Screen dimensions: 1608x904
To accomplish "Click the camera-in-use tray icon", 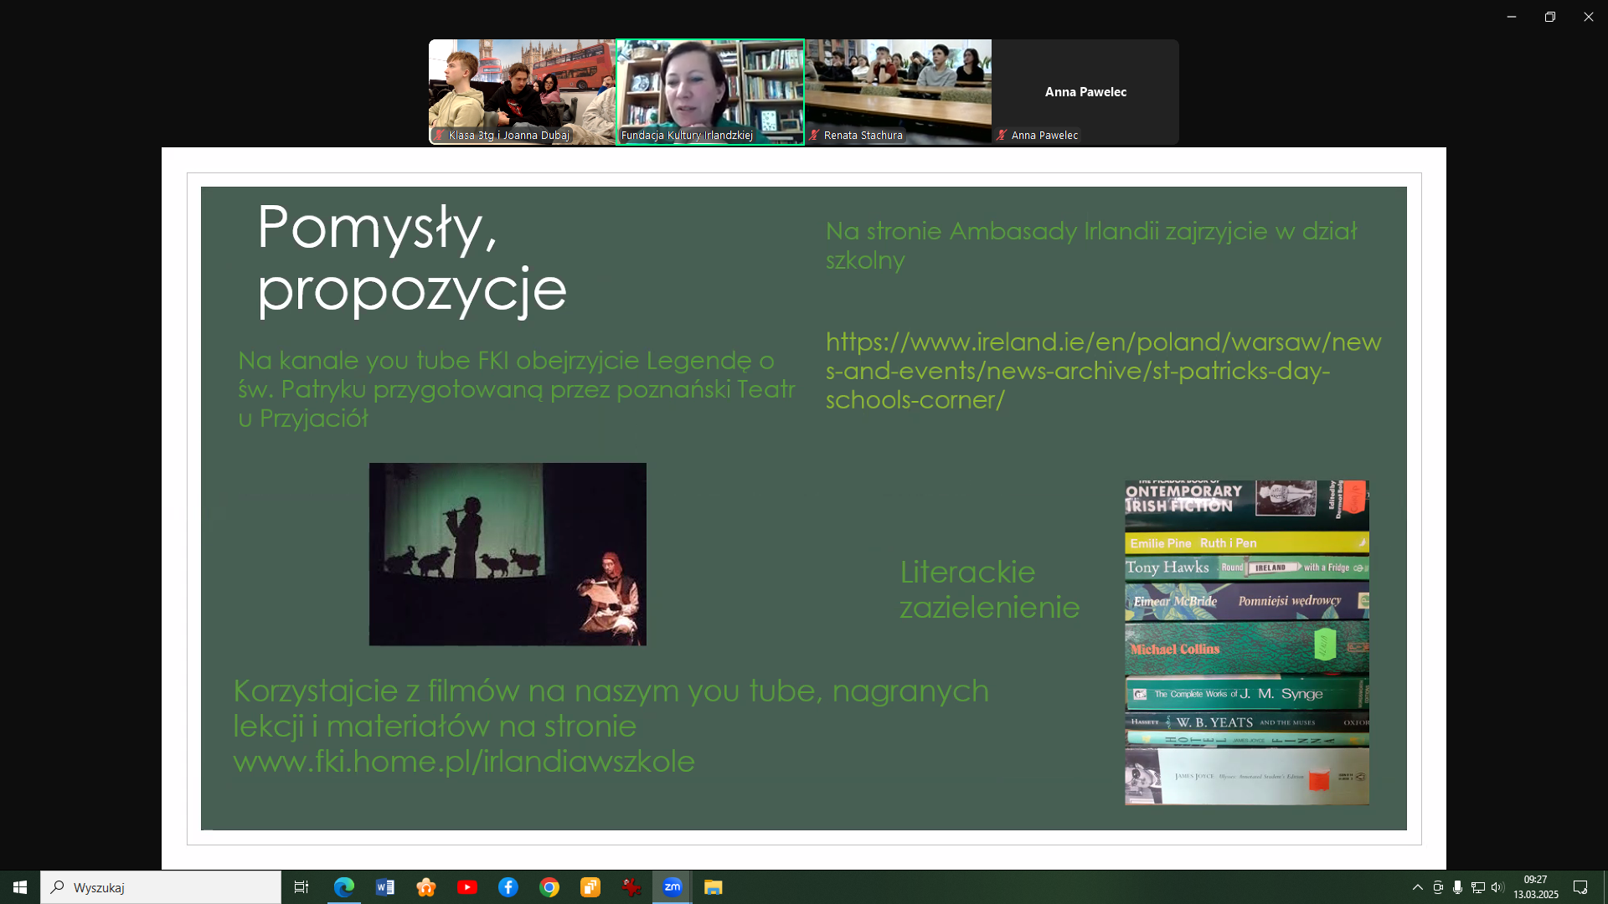I will [1437, 887].
